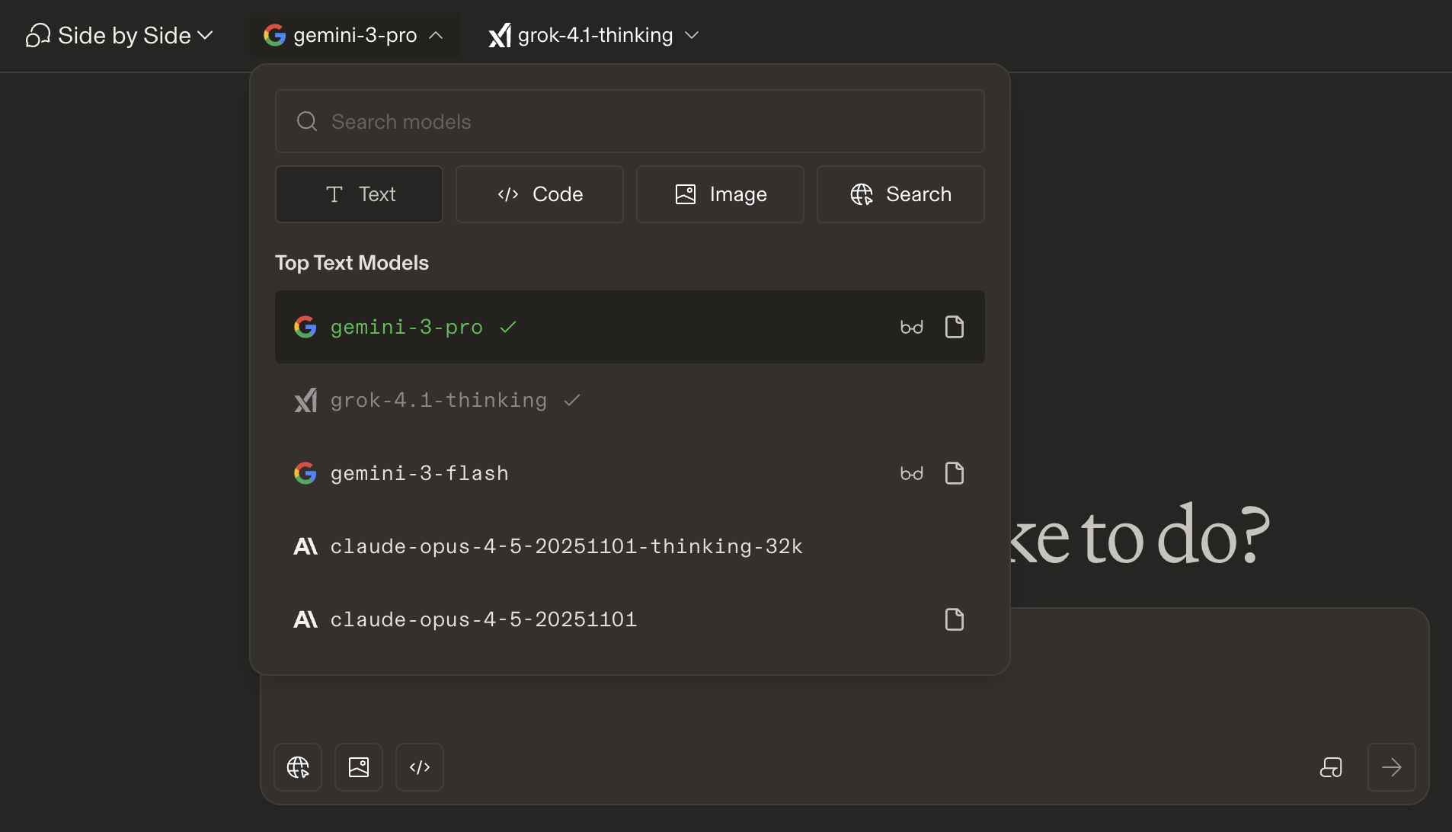The height and width of the screenshot is (832, 1452).
Task: Click the document icon next to gemini-3-flash
Action: [x=955, y=472]
